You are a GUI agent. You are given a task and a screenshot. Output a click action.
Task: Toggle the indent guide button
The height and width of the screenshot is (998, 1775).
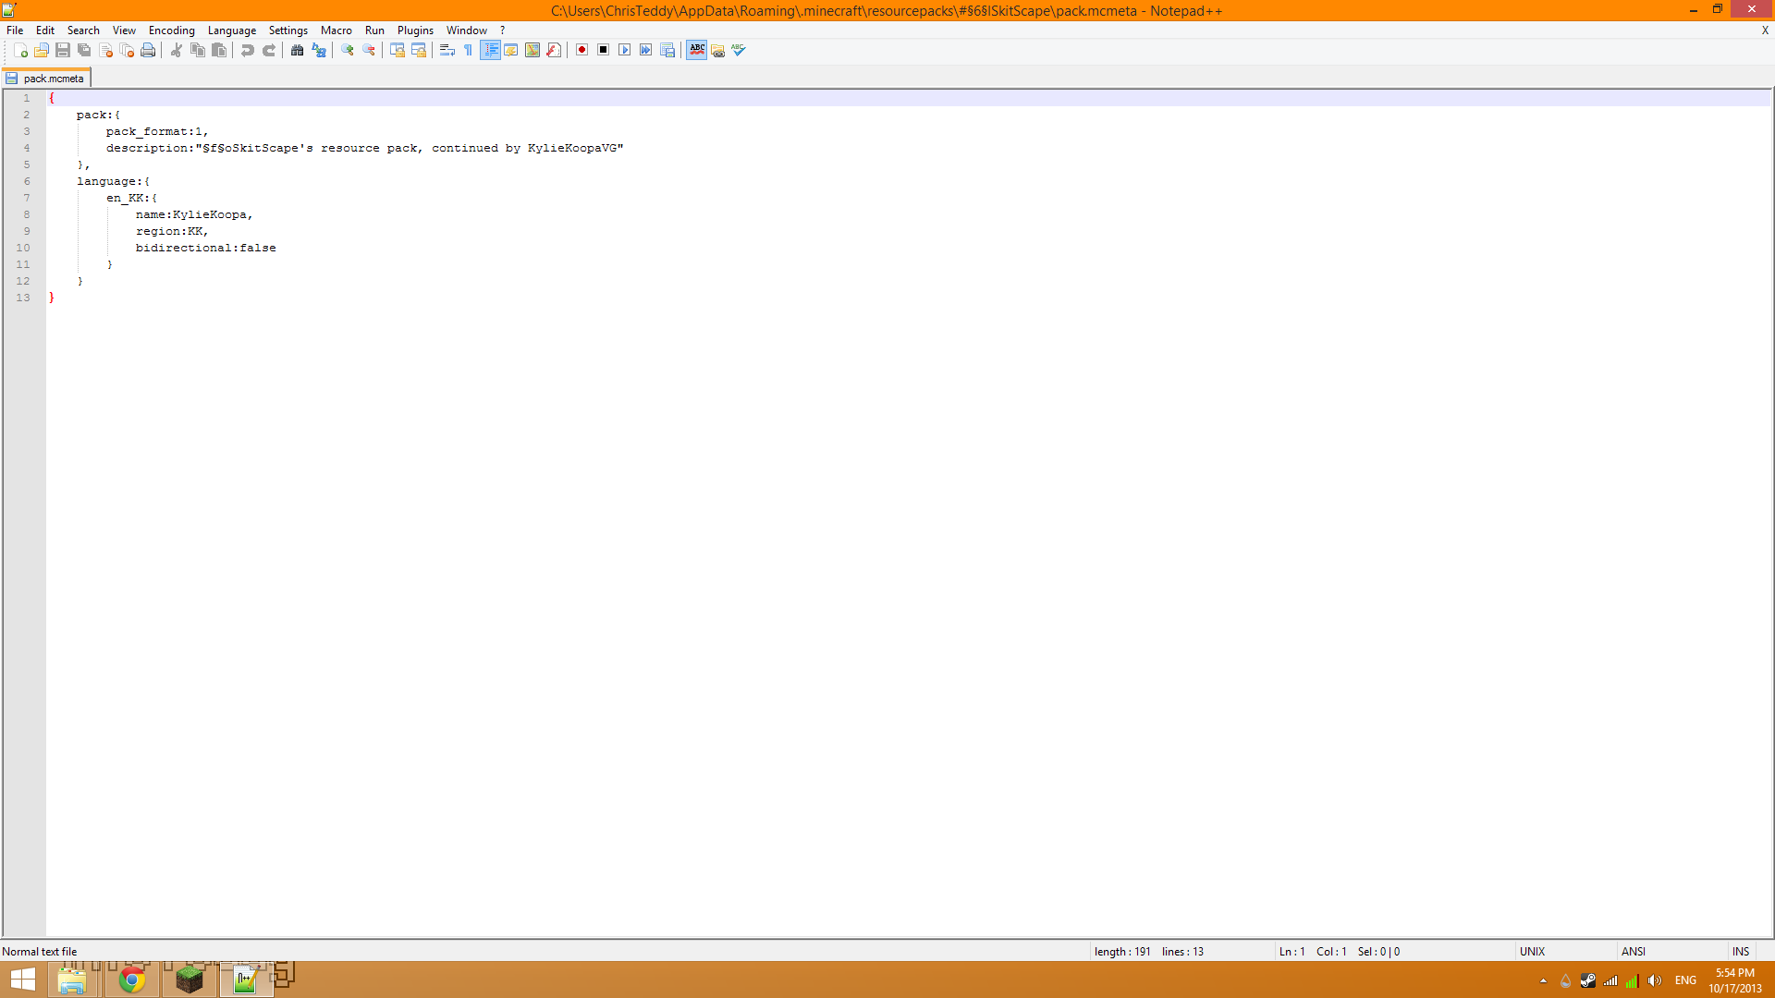pos(490,50)
